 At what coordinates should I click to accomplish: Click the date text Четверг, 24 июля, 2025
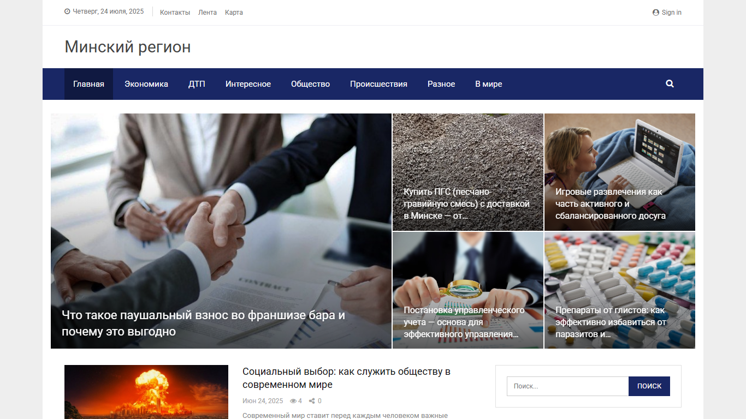pos(108,11)
